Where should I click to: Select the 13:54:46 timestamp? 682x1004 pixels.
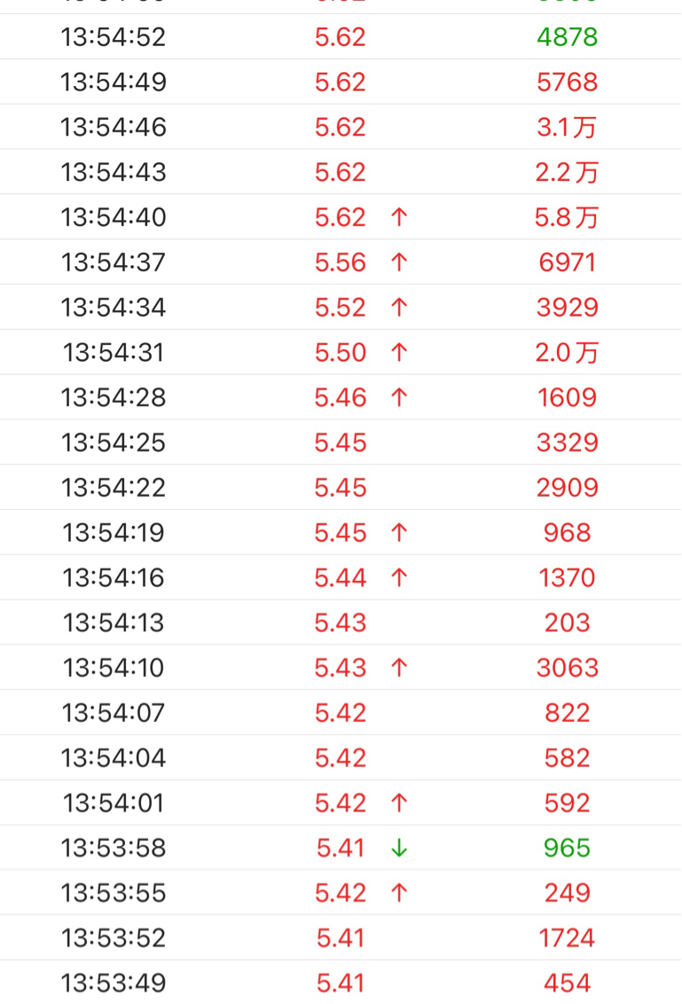pyautogui.click(x=114, y=127)
